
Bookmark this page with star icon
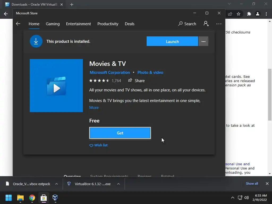click(239, 14)
